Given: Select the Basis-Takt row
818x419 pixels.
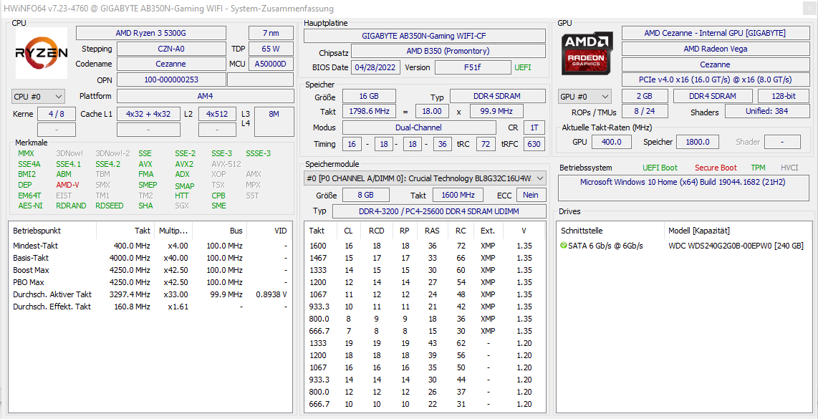Looking at the screenshot, I should (150, 258).
